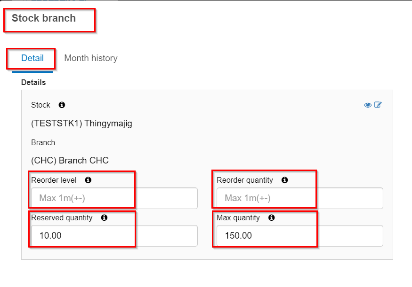This screenshot has width=412, height=287.
Task: Click the Stock info icon
Action: [62, 105]
